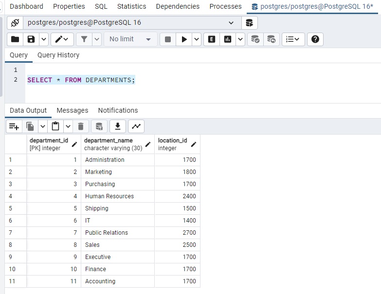Click the Add row icon

(14, 127)
